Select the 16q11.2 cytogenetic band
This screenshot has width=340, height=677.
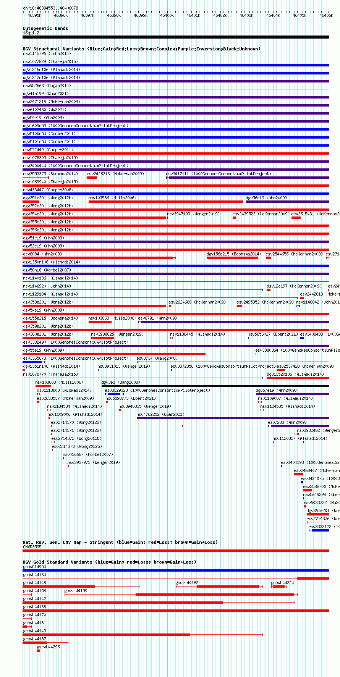click(x=176, y=37)
